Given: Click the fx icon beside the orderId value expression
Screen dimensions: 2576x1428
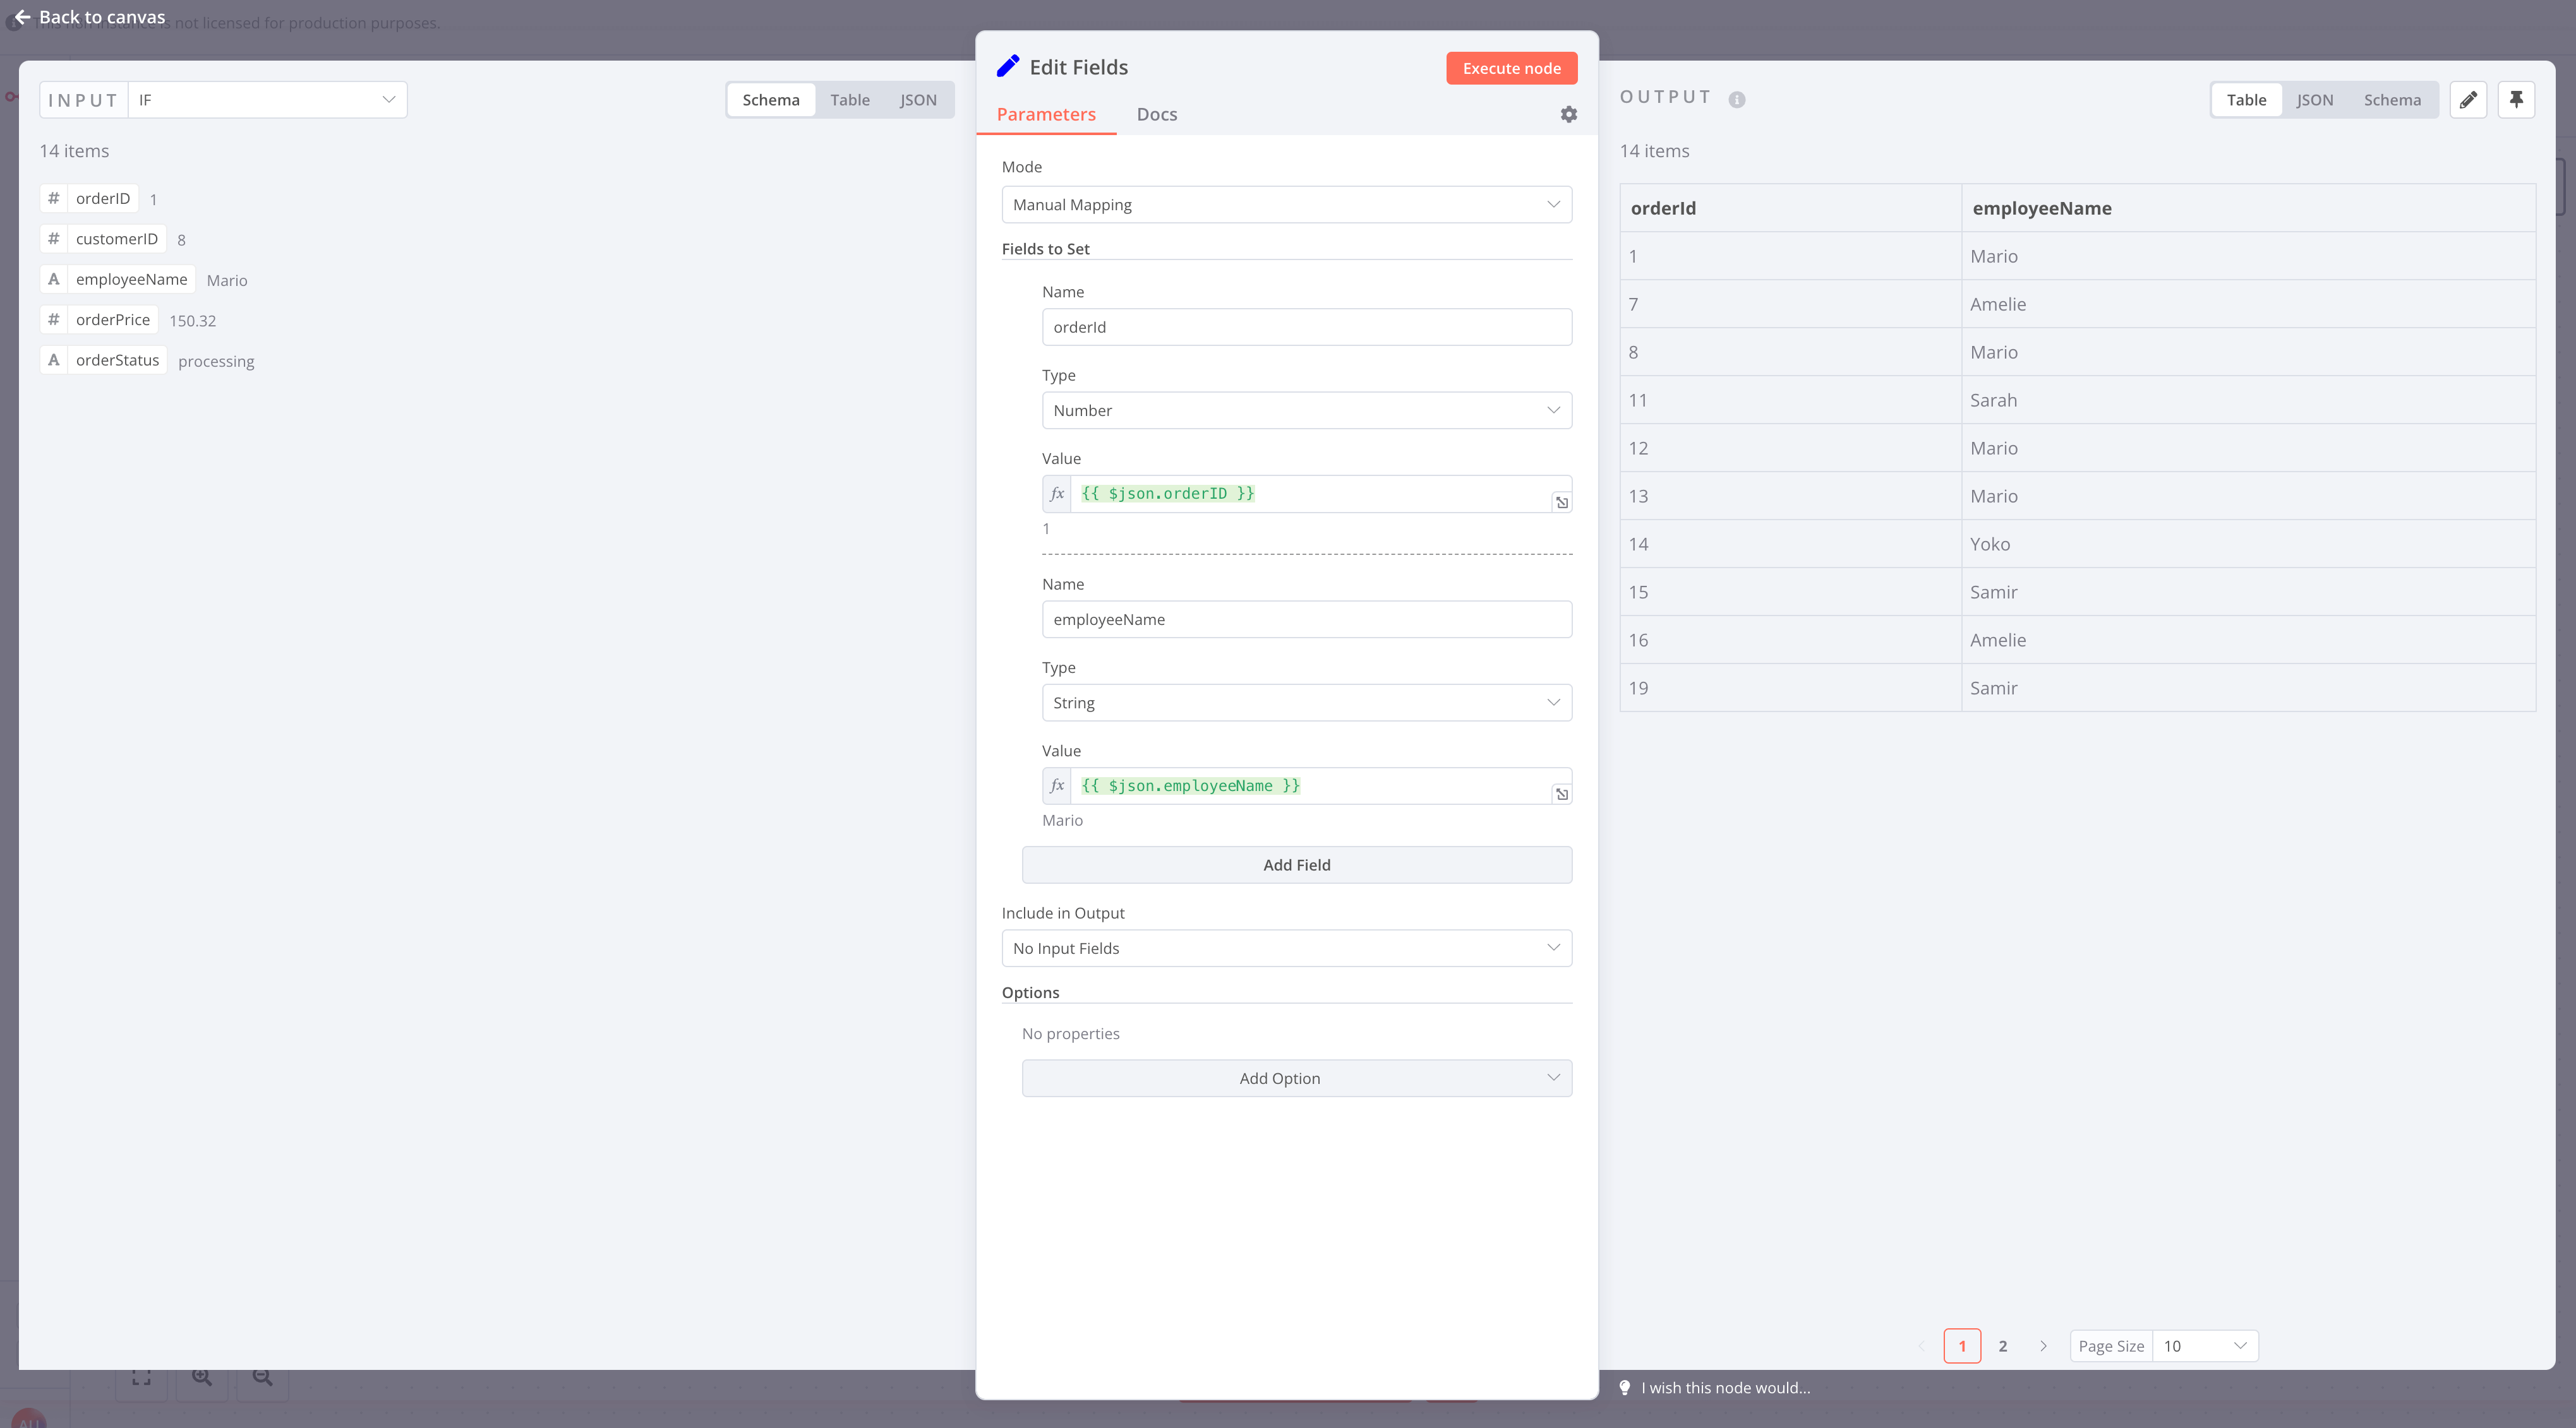Looking at the screenshot, I should (1057, 492).
